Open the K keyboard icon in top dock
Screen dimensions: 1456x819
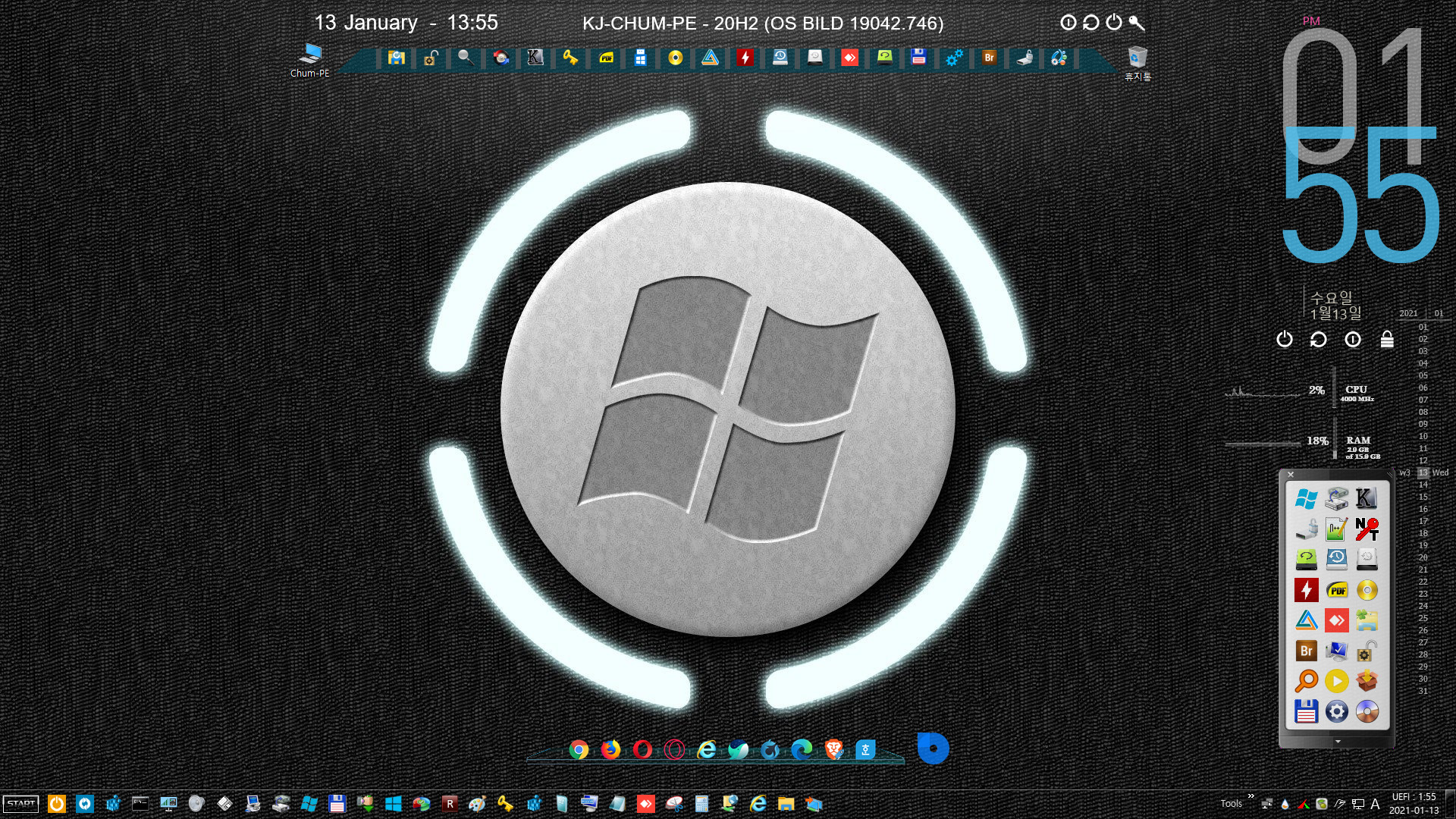535,58
